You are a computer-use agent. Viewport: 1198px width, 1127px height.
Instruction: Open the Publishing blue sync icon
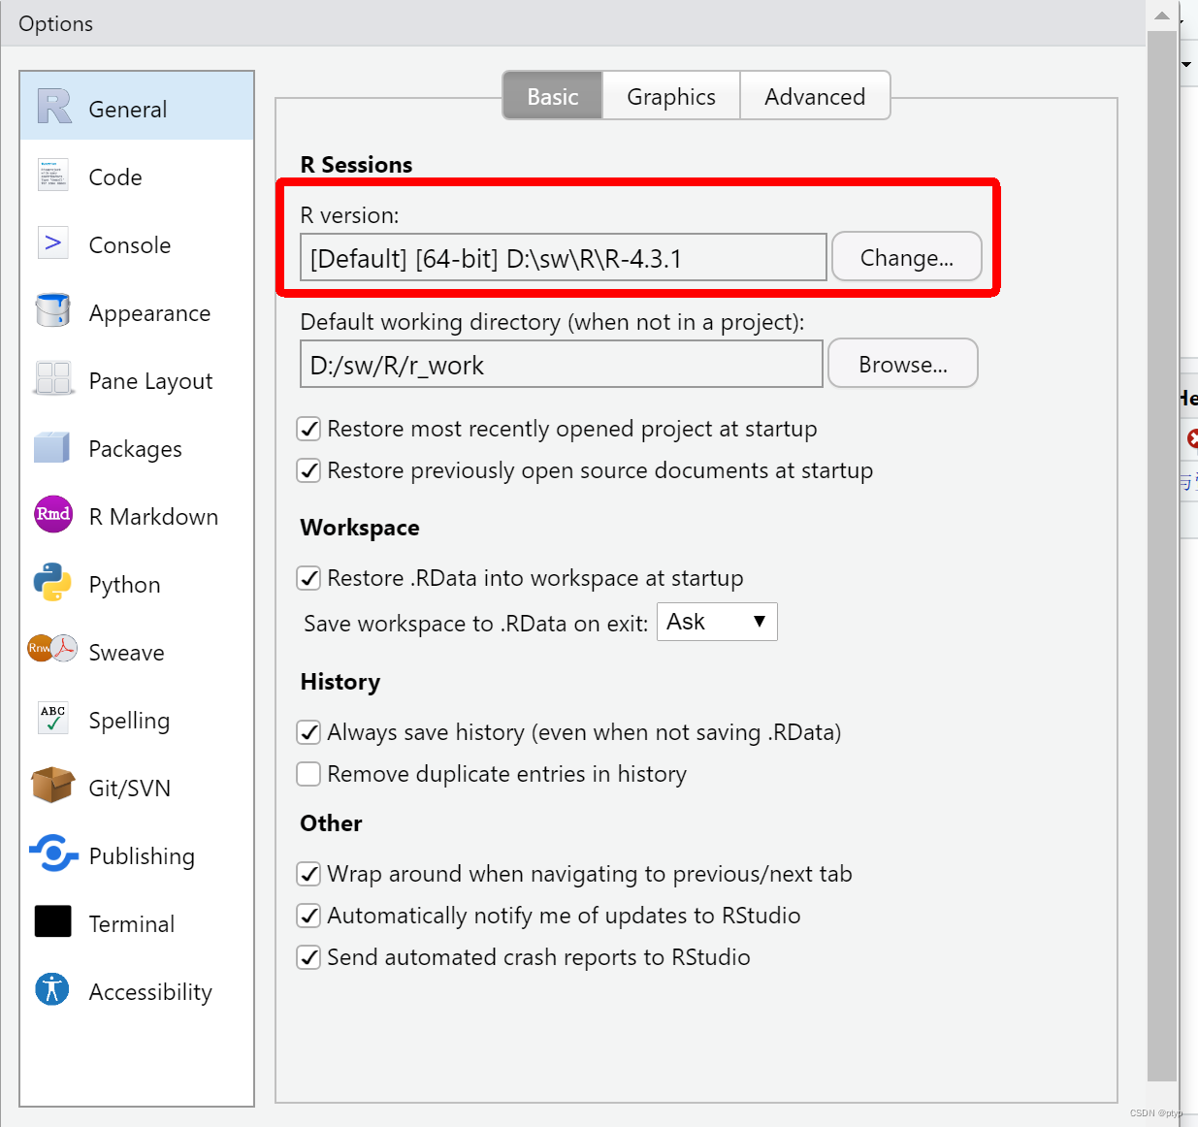(54, 854)
